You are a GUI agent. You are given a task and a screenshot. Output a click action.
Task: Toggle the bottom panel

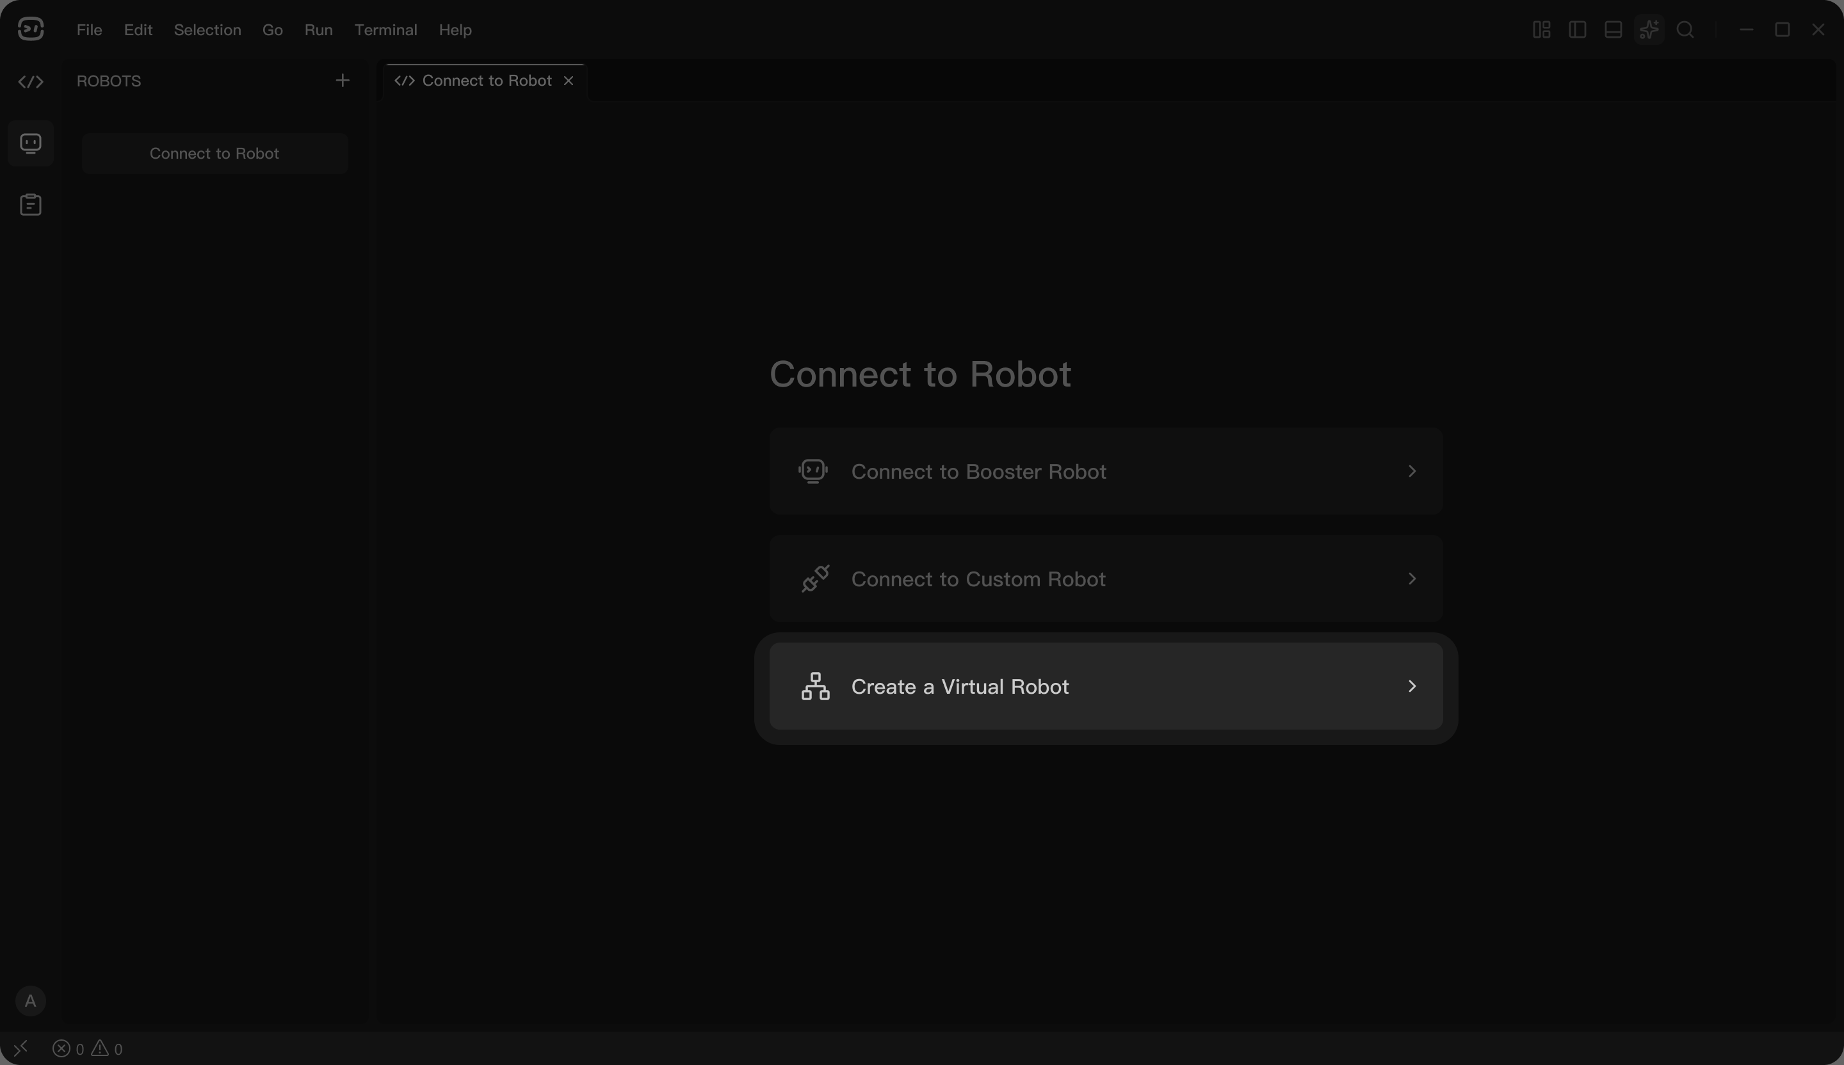click(1613, 29)
